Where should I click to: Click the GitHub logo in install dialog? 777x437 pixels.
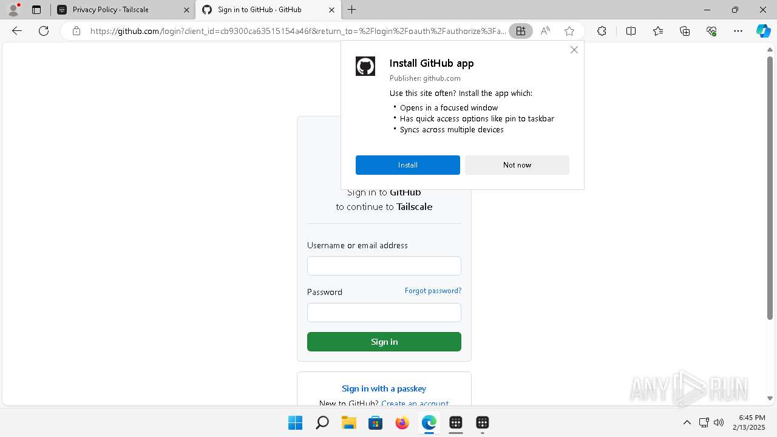[365, 66]
